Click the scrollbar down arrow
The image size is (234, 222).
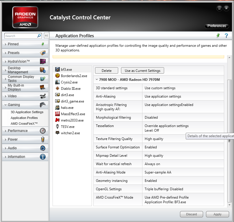(230, 205)
